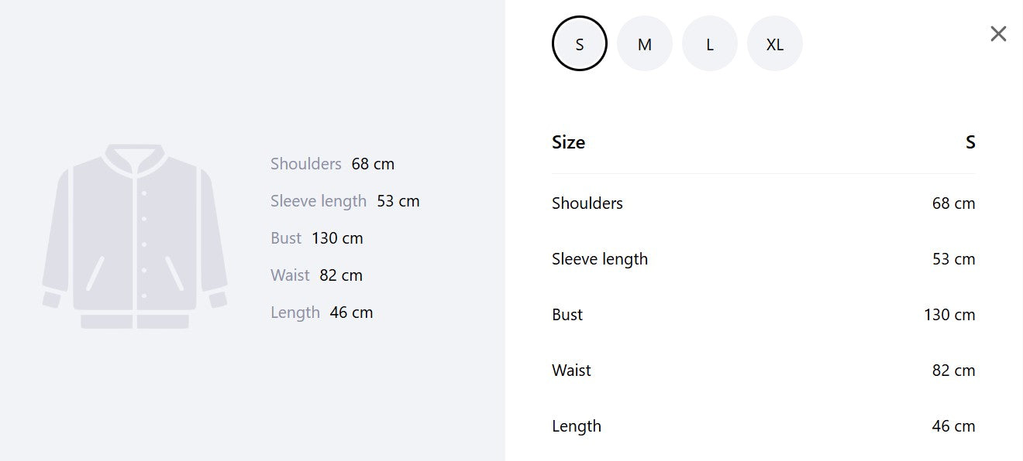
Task: Click the Bust row in size table
Action: coord(763,315)
